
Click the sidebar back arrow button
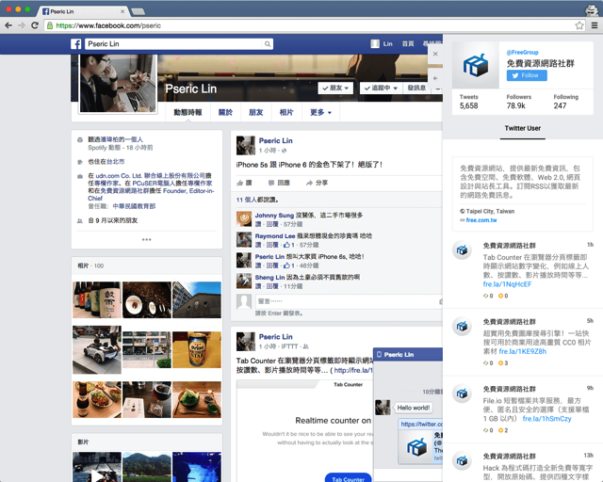click(435, 78)
